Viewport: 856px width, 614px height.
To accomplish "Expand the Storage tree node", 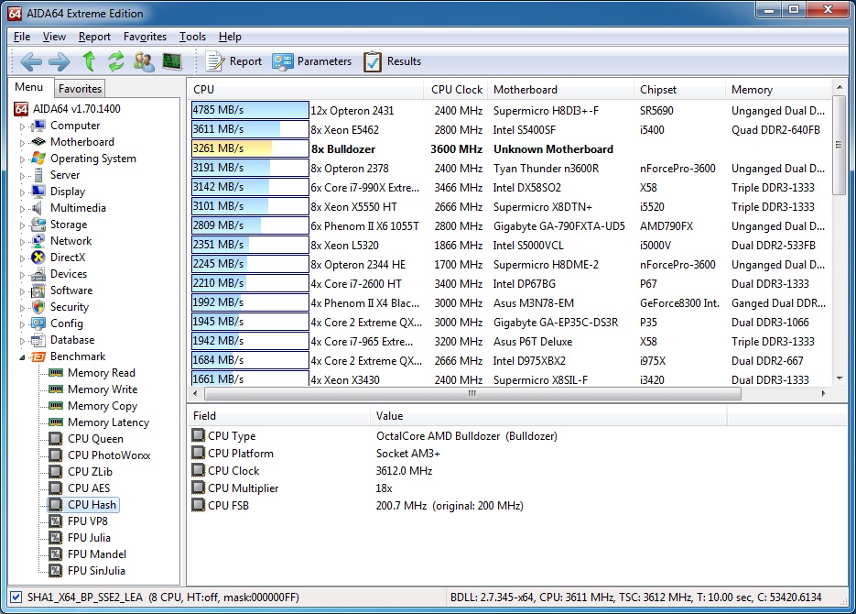I will (x=22, y=225).
